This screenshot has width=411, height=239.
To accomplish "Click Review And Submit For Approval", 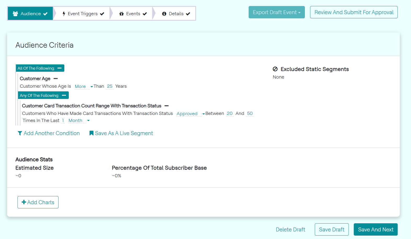I will pos(354,12).
